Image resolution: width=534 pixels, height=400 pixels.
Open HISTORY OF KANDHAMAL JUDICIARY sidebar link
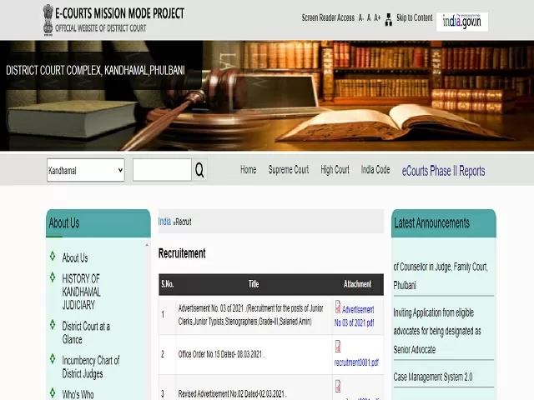click(x=82, y=292)
